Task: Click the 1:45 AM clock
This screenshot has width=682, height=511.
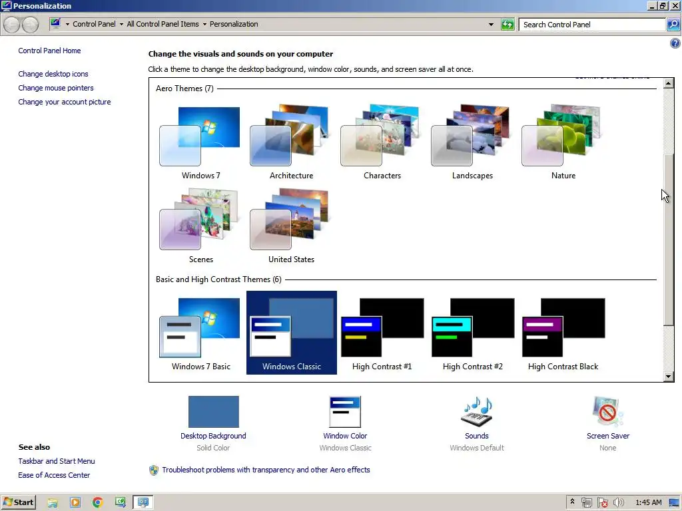Action: (x=649, y=503)
